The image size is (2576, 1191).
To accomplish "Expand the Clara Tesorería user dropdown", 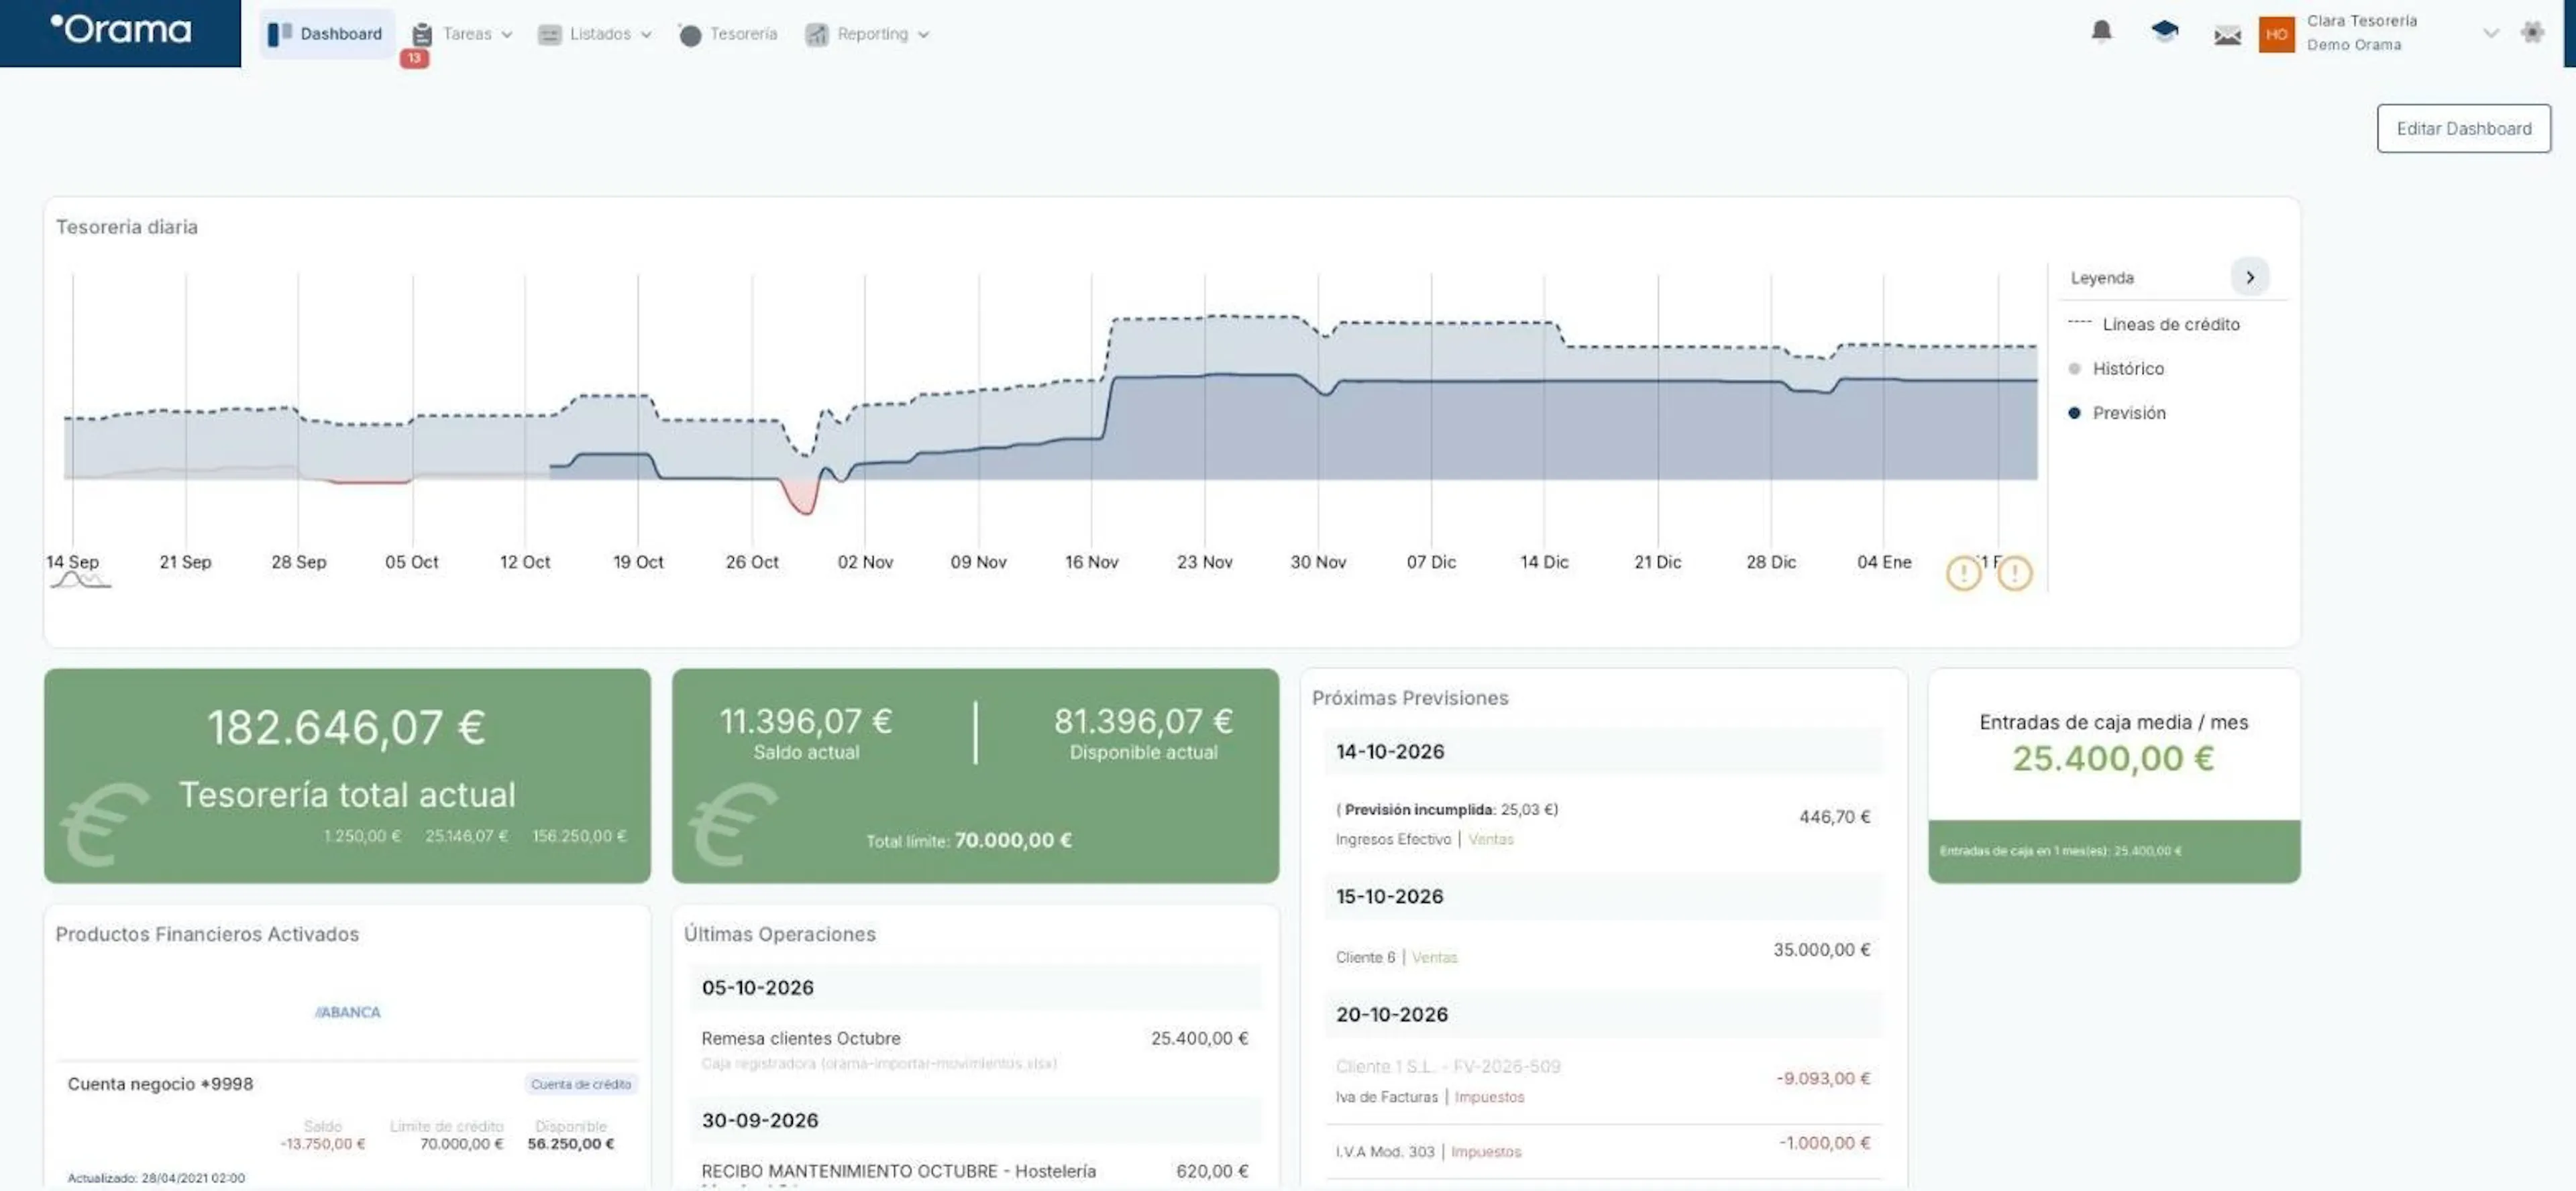I will 2491,33.
